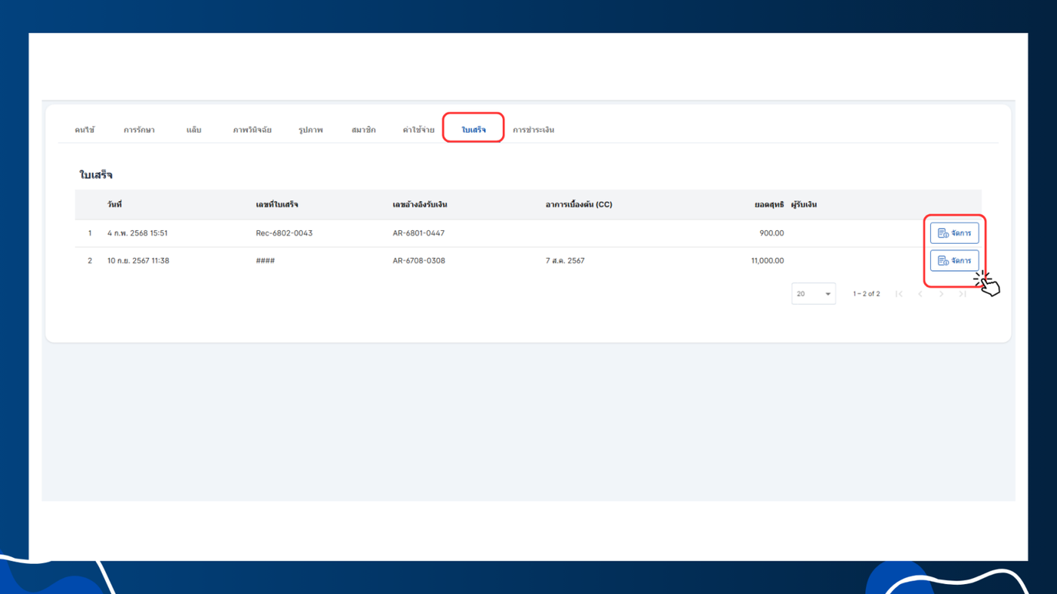Viewport: 1057px width, 594px height.
Task: Click จัดการ for the AR-6708-0308 row
Action: pos(954,260)
